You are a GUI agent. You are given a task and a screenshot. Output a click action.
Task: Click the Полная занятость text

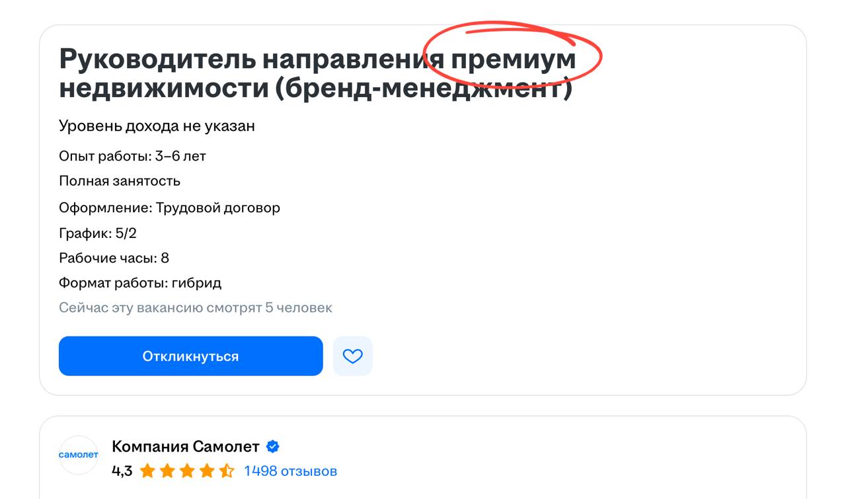coord(120,181)
